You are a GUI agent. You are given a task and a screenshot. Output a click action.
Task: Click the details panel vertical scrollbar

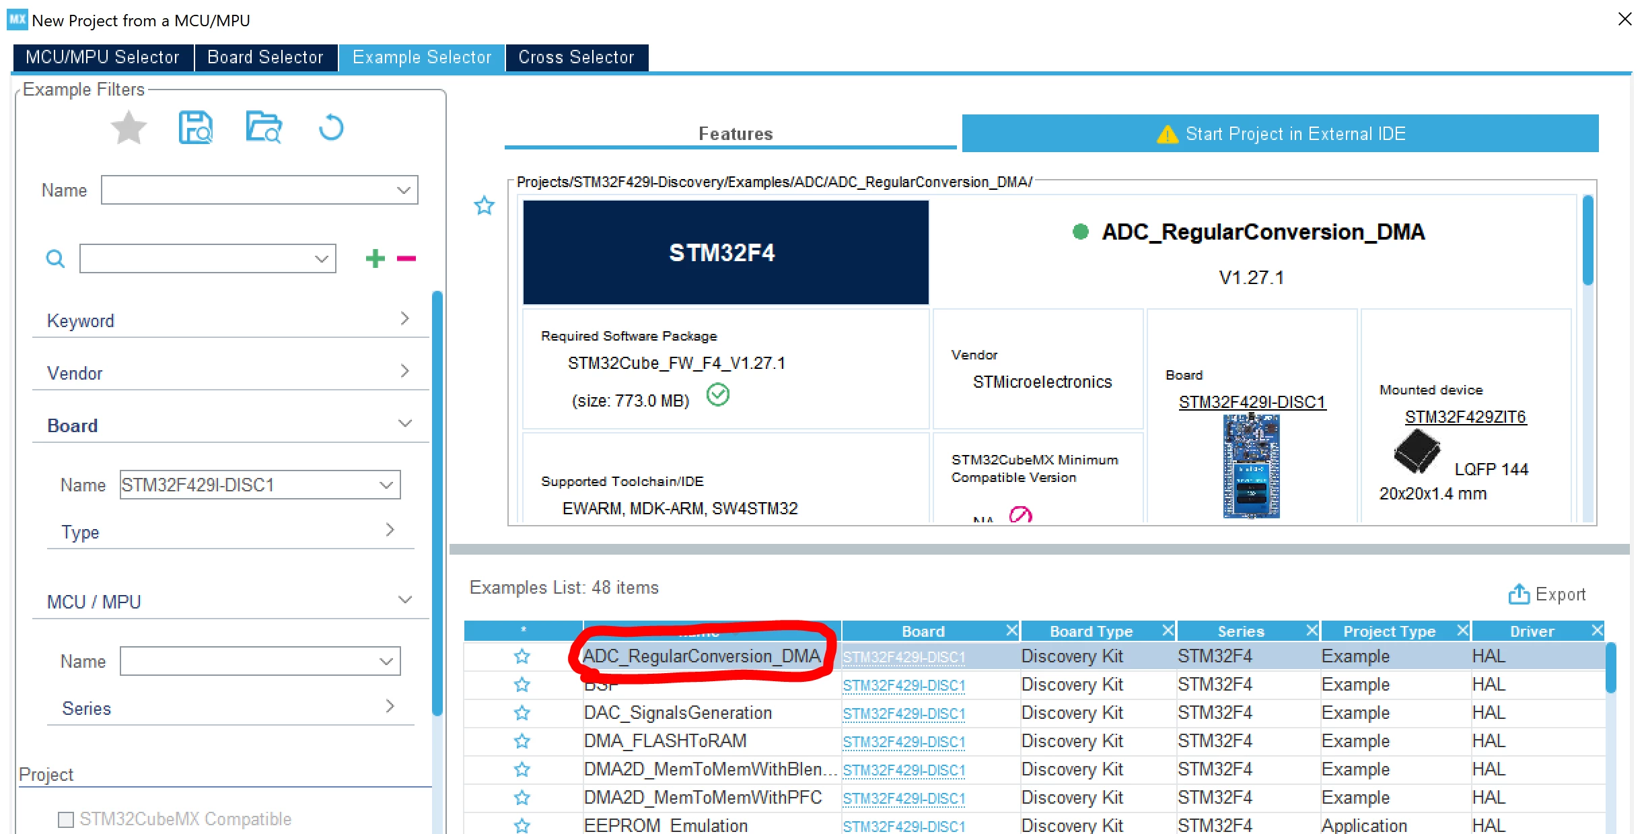1587,240
